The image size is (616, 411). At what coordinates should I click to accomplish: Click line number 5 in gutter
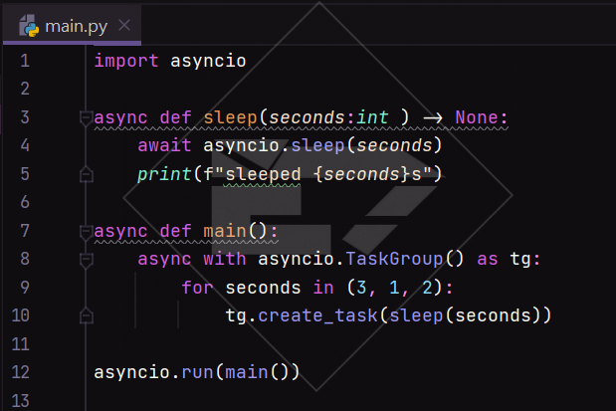(x=25, y=174)
